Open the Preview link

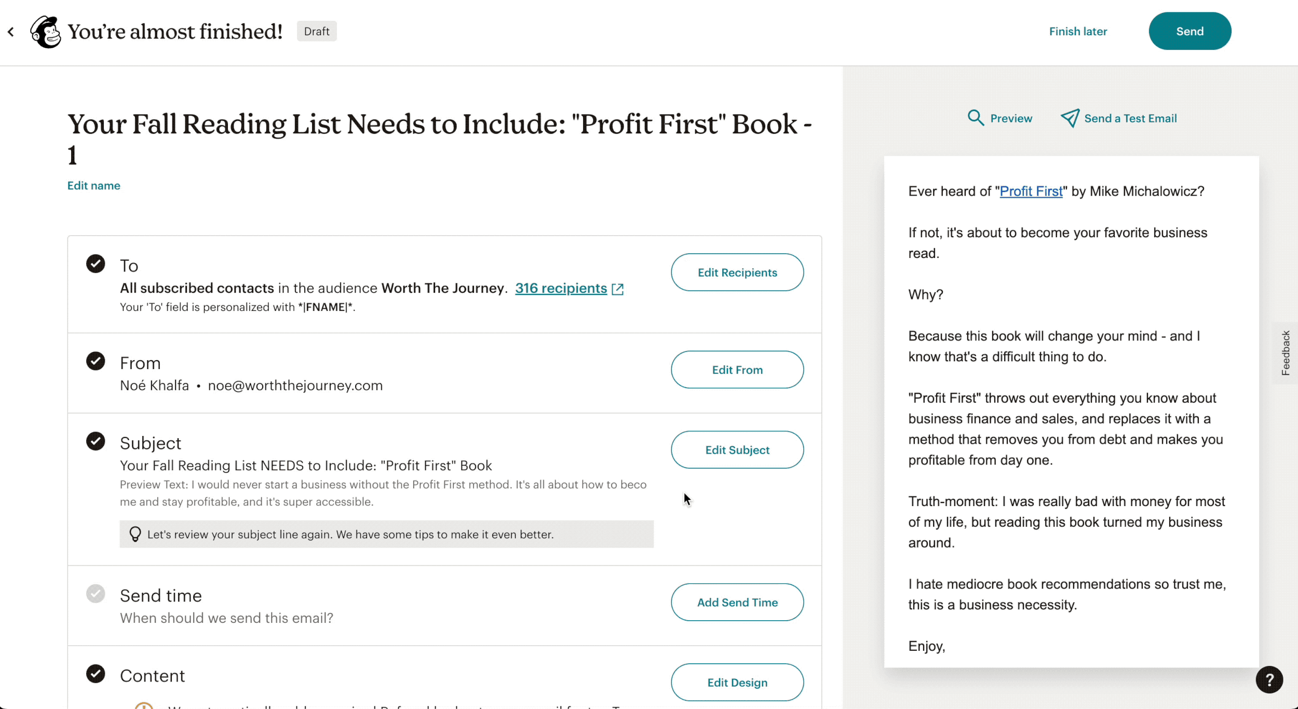(x=1011, y=118)
